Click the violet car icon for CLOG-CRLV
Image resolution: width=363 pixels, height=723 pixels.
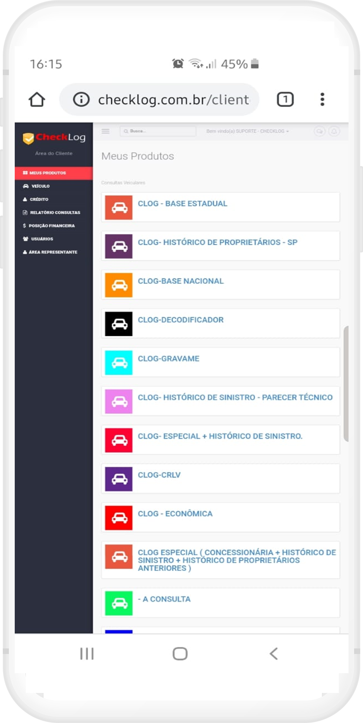[x=119, y=479]
